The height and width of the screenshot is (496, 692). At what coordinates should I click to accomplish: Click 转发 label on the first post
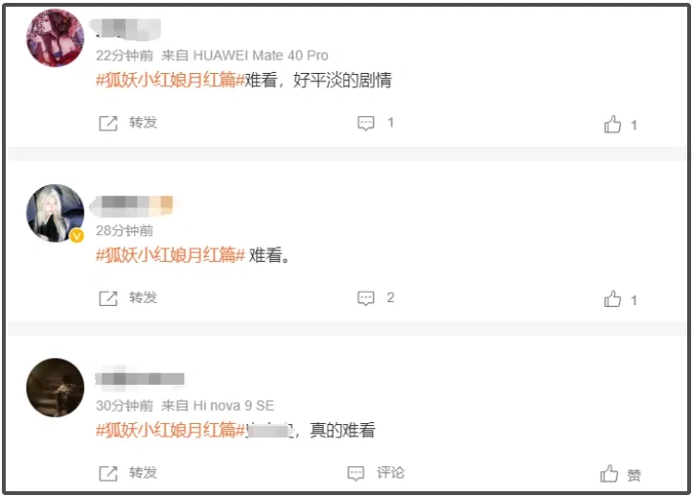(x=143, y=123)
